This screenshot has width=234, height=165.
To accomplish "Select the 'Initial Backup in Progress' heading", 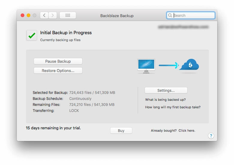I will tap(66, 33).
